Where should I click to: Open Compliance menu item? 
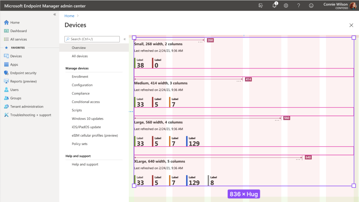tap(81, 93)
